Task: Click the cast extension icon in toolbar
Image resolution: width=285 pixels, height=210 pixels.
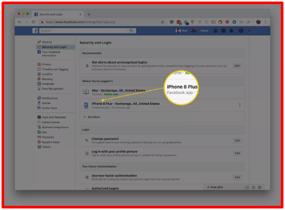Action: (213, 22)
